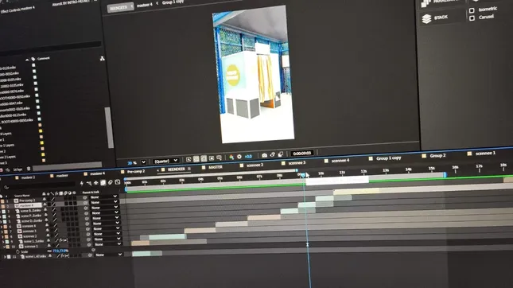Toggle the Scale stopwatch on scennee 1
This screenshot has height=288, width=513.
pos(18,251)
